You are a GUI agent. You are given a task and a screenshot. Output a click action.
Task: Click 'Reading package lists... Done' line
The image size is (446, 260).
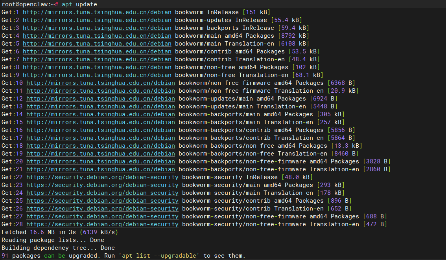[53, 240]
